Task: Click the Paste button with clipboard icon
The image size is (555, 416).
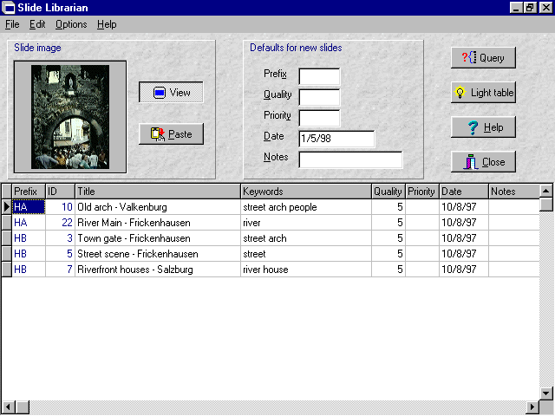Action: click(x=171, y=134)
